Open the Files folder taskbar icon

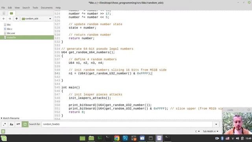[x=91, y=138]
